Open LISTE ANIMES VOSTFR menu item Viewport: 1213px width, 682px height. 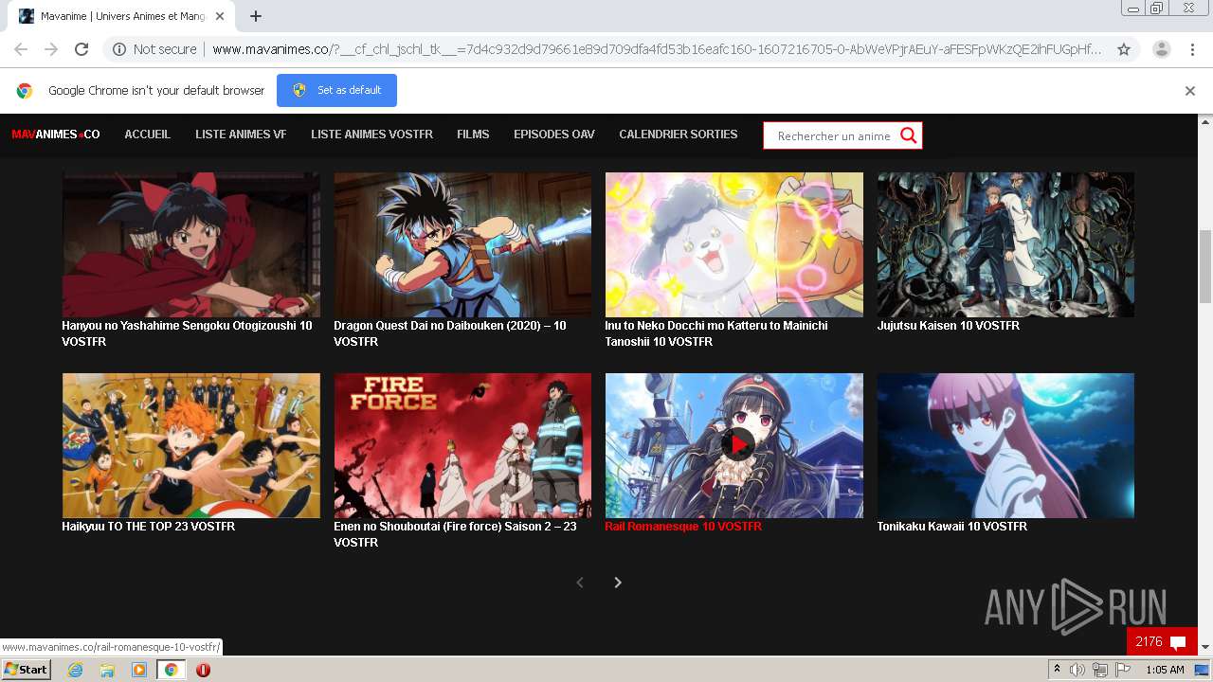(371, 135)
